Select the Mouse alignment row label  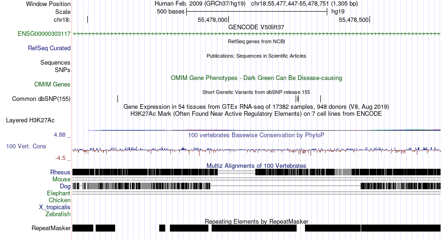point(61,179)
